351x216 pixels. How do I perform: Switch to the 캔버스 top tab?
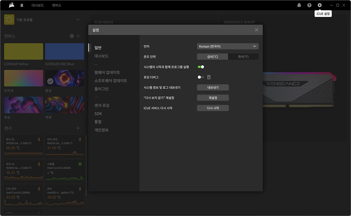tap(57, 5)
